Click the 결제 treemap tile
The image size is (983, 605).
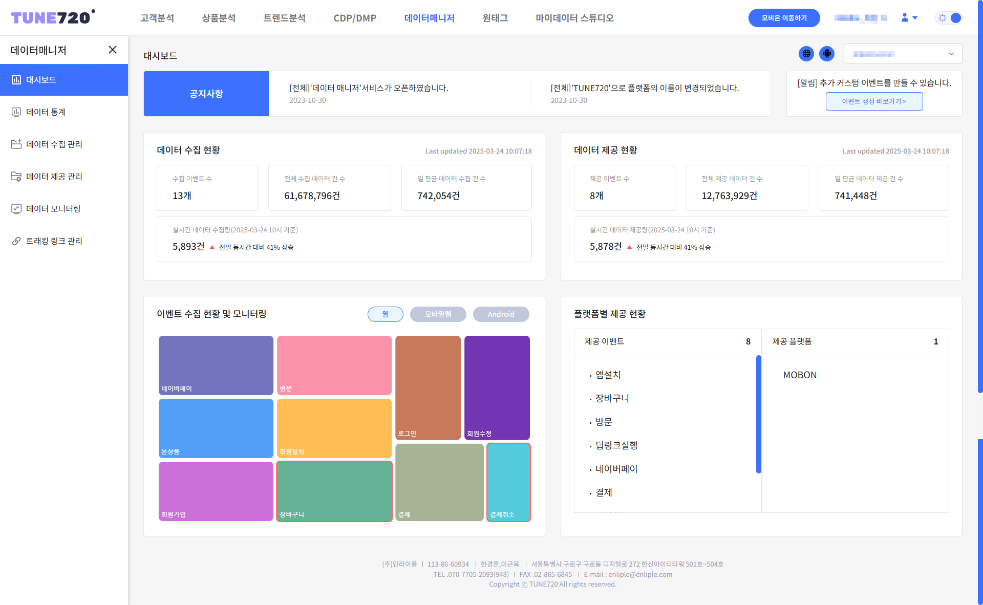pos(439,482)
